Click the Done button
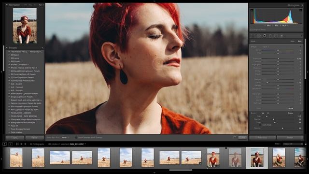 click(242, 137)
